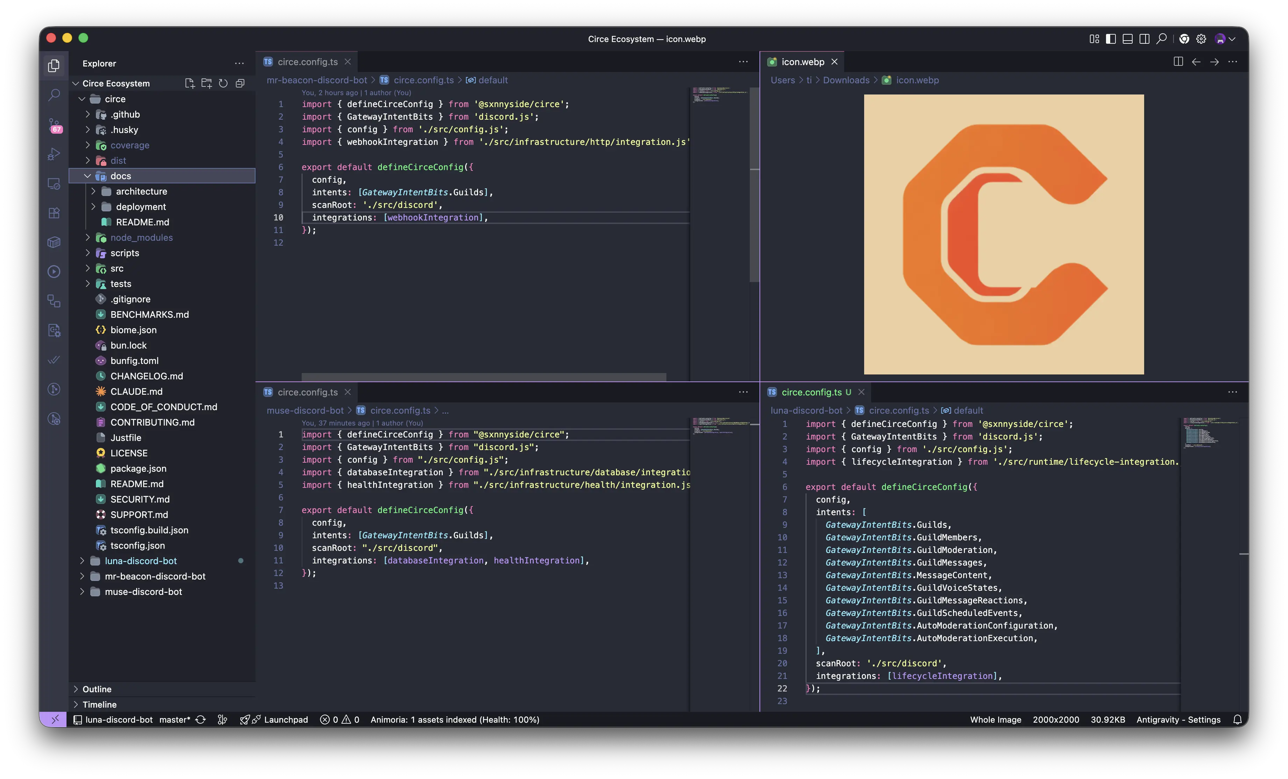Open CLAUDE.md in the file tree
Image resolution: width=1288 pixels, height=779 pixels.
162,392
